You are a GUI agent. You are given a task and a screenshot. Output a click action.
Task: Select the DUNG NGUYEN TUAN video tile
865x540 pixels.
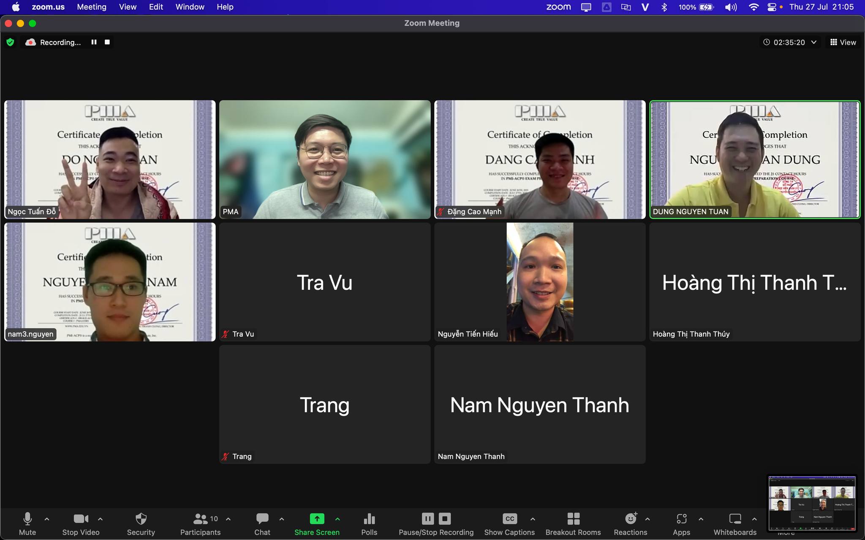tap(755, 159)
